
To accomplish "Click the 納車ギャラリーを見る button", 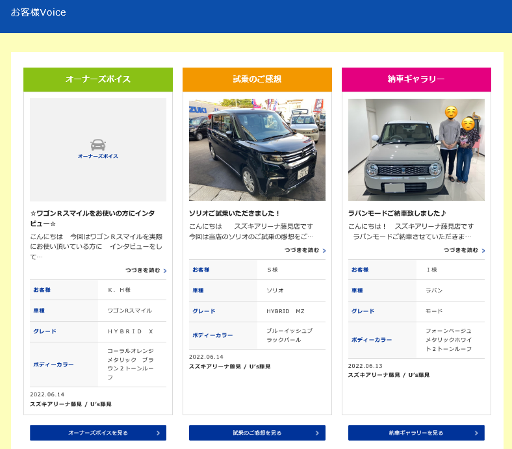I will [x=416, y=433].
